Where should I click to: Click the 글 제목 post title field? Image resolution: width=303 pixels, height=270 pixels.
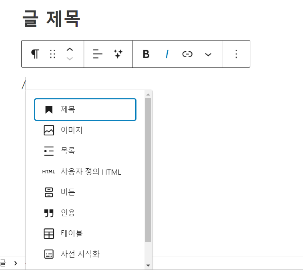[51, 19]
